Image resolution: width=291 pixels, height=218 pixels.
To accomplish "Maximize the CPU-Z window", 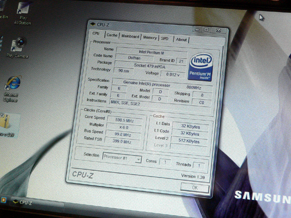I will click(206, 30).
